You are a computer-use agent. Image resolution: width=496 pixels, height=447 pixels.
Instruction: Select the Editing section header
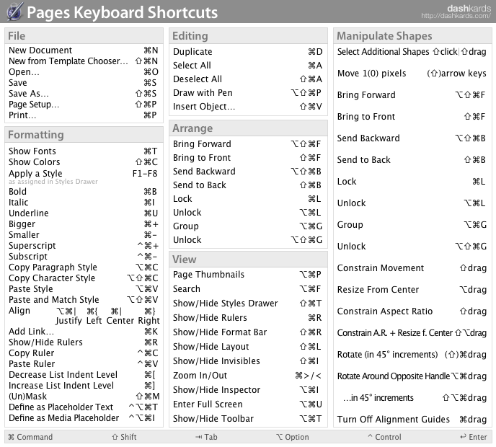coord(248,36)
